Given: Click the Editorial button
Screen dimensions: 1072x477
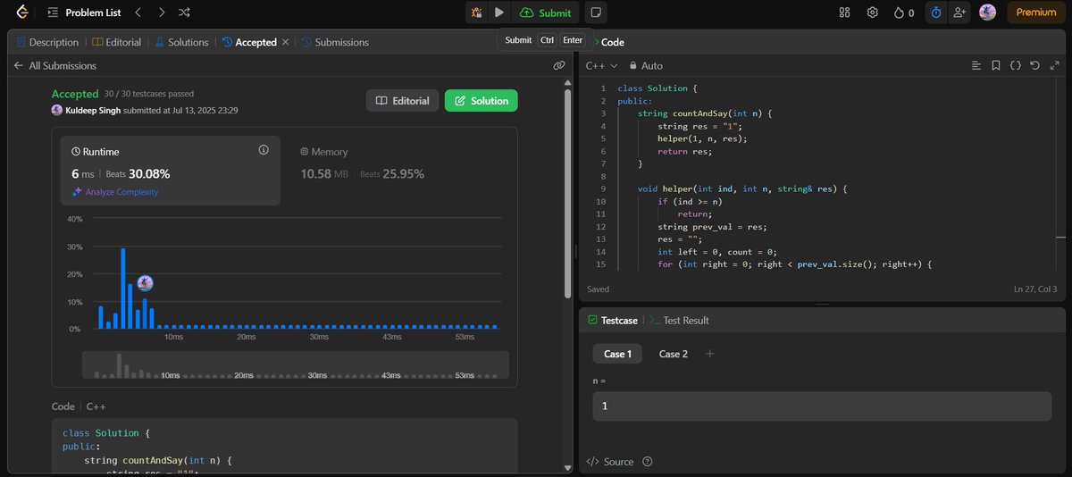Looking at the screenshot, I should (x=402, y=101).
